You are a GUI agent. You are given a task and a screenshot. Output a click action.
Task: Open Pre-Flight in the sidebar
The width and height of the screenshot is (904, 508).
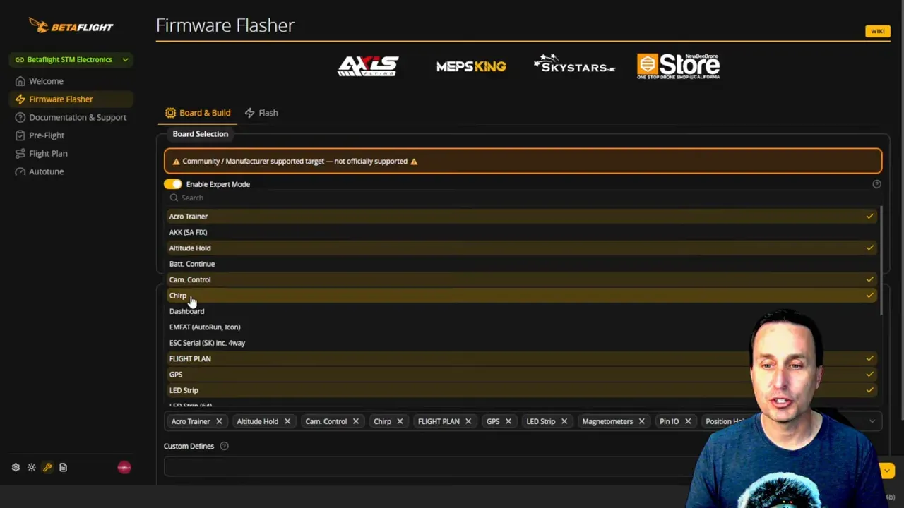pos(71,135)
